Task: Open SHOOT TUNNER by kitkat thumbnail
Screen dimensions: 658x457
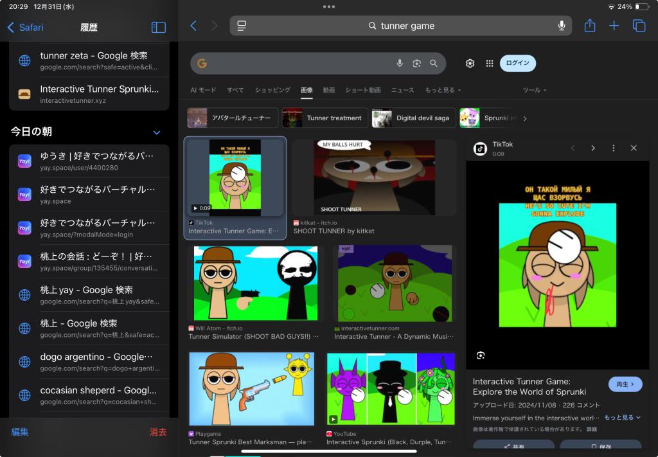Action: pos(374,178)
